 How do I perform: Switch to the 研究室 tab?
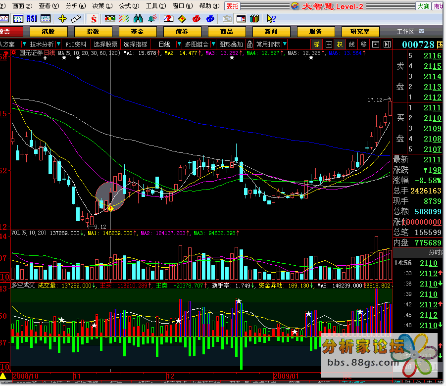360,31
